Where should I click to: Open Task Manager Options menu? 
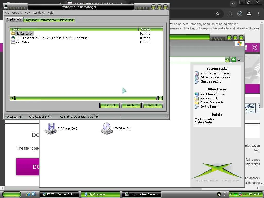[17, 13]
